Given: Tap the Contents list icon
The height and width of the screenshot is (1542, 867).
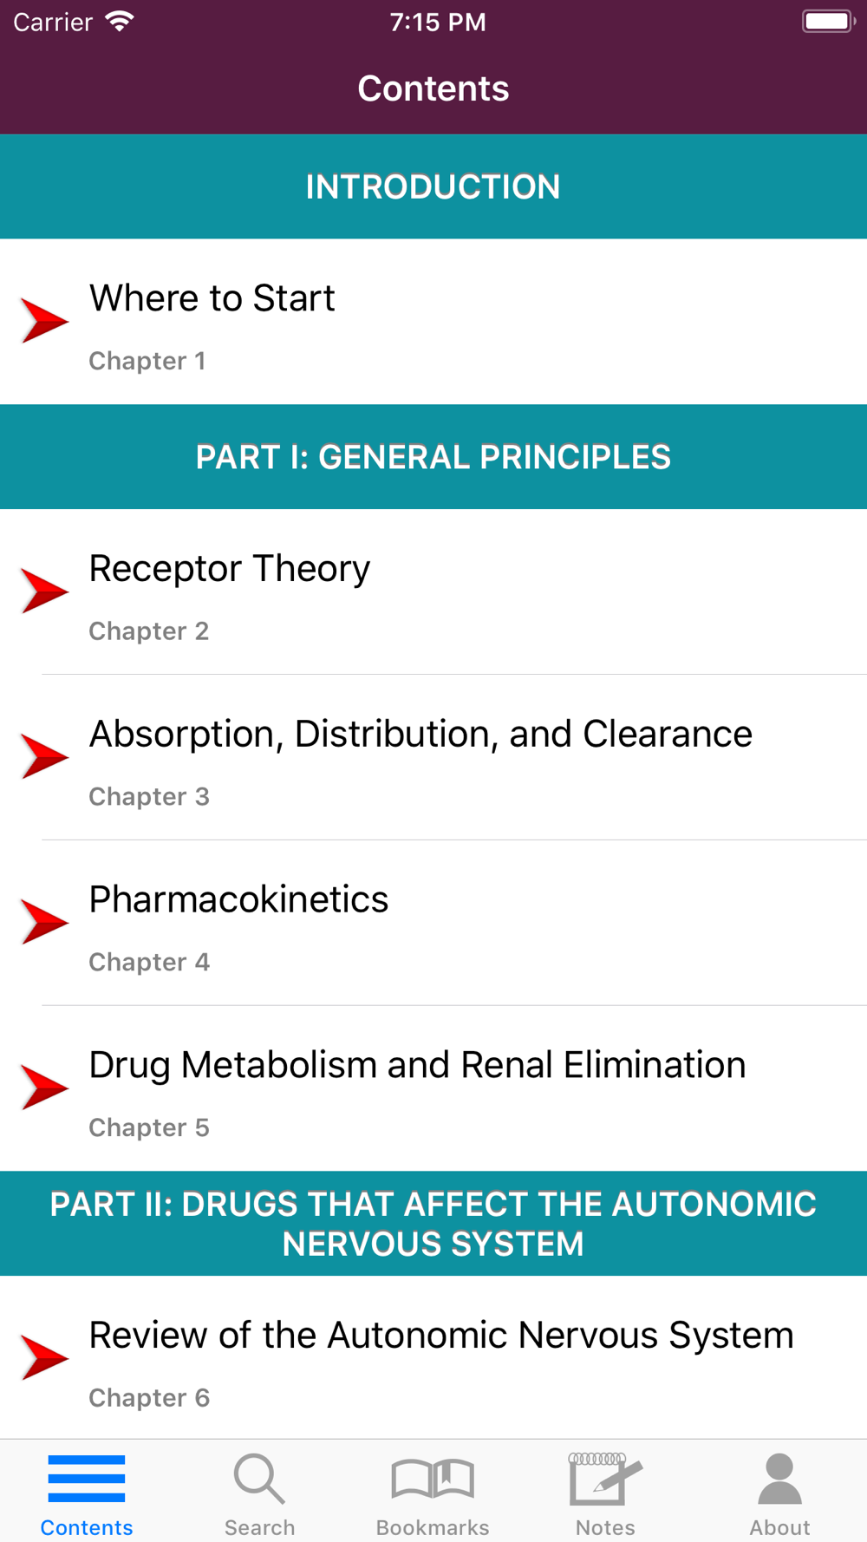Looking at the screenshot, I should pos(87,1479).
